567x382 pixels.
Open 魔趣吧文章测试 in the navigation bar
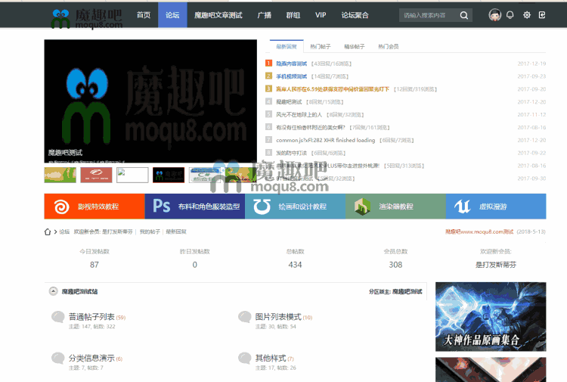pyautogui.click(x=218, y=15)
